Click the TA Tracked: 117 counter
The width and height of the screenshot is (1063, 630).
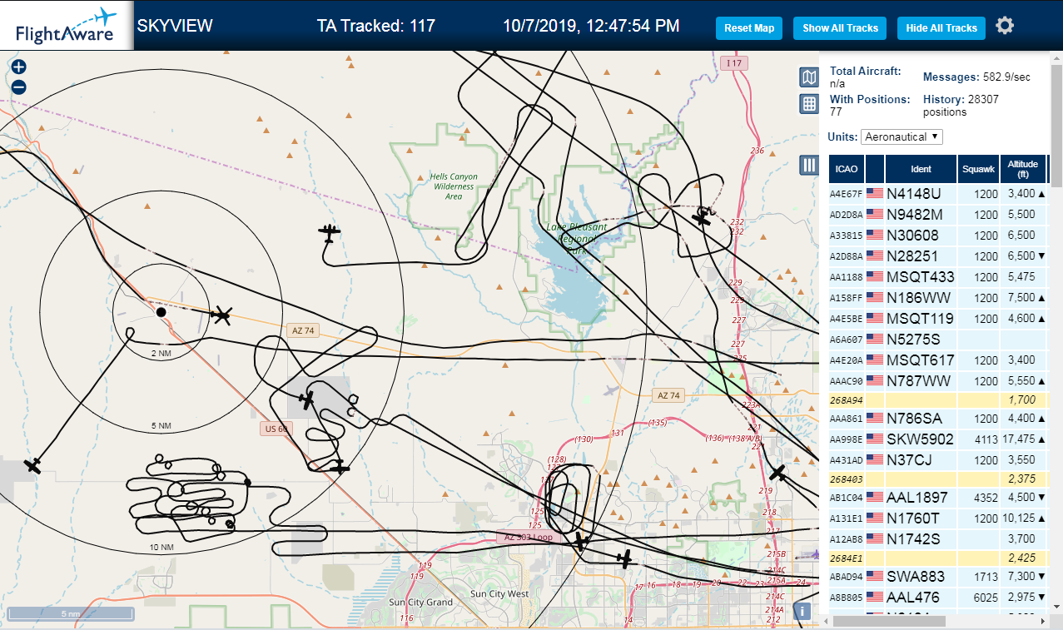pyautogui.click(x=376, y=26)
